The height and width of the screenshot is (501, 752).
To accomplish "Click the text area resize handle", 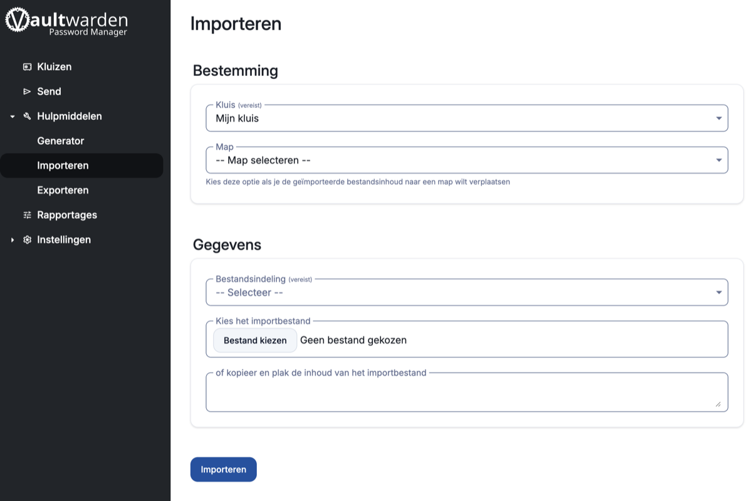I will (x=718, y=404).
